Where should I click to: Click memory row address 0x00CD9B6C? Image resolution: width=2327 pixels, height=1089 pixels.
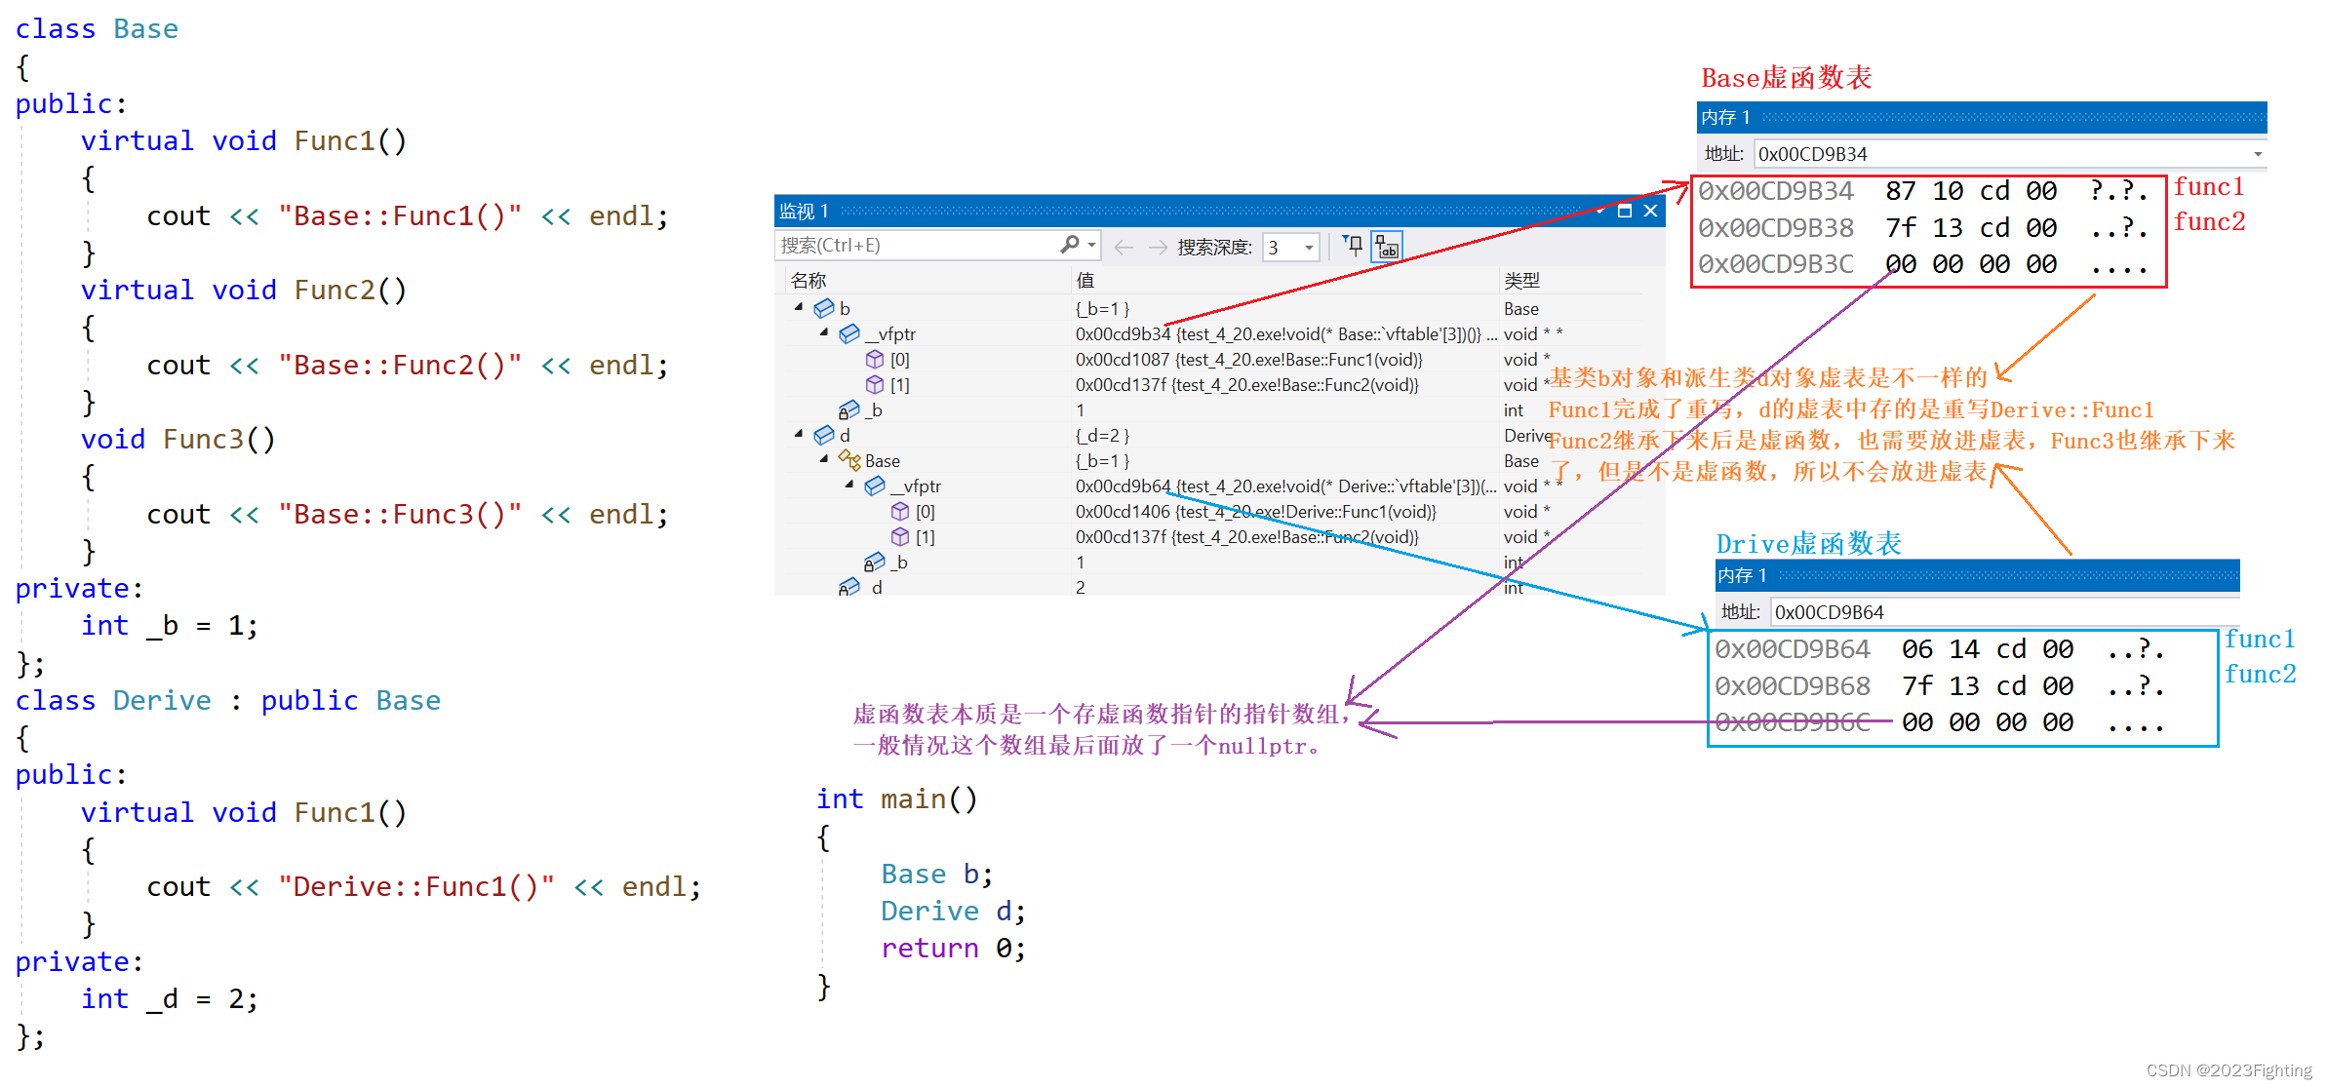coord(1793,722)
